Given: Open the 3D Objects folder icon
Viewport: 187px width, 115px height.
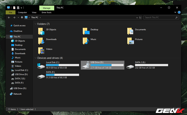Looking at the screenshot, I should click(41, 31).
